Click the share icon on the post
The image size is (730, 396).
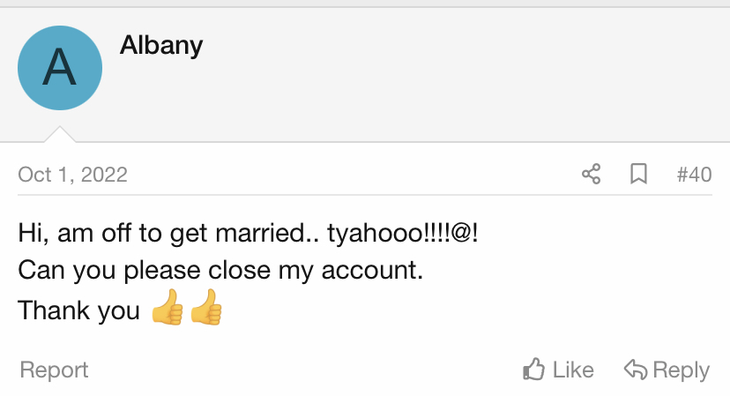click(x=591, y=174)
